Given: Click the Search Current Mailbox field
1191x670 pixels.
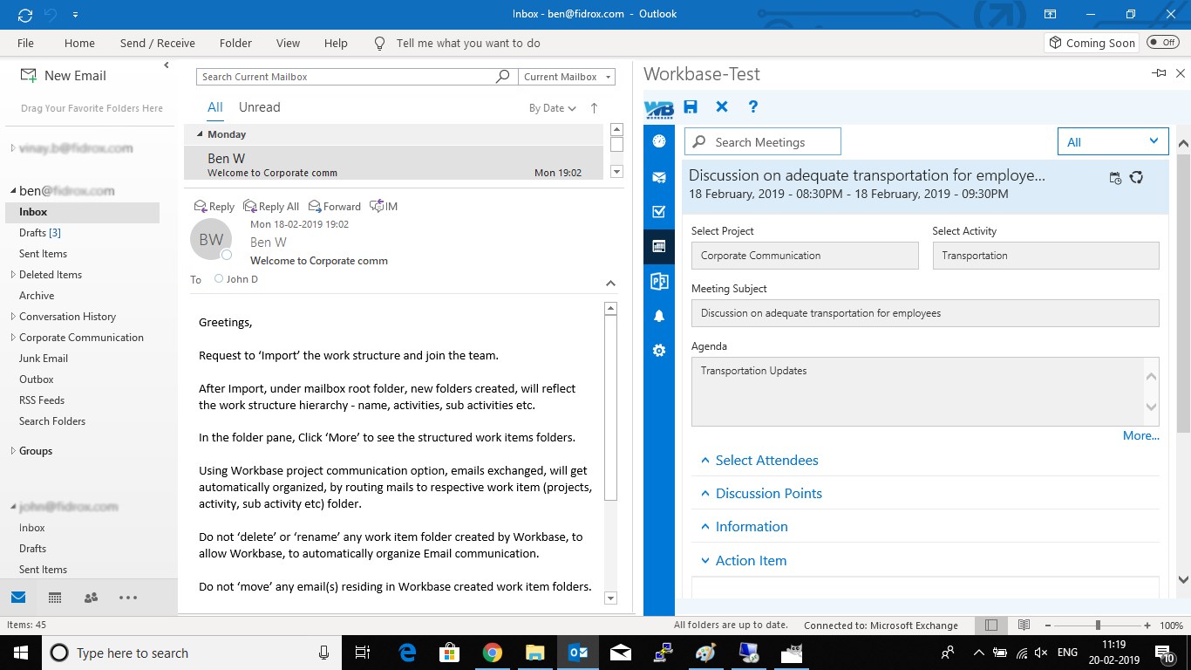Looking at the screenshot, I should point(345,77).
